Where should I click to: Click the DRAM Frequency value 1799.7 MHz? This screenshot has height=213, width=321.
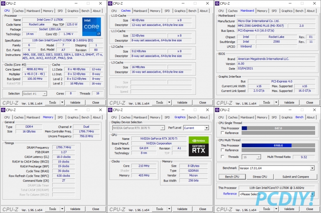click(64, 147)
